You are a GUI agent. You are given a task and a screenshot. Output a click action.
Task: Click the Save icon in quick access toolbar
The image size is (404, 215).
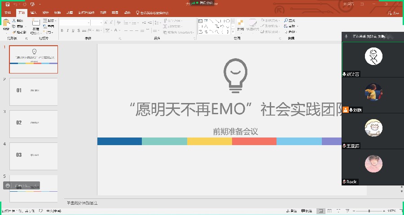8,4
